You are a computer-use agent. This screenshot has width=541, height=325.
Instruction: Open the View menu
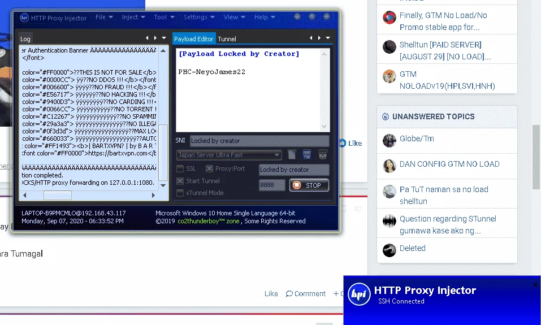click(x=234, y=17)
